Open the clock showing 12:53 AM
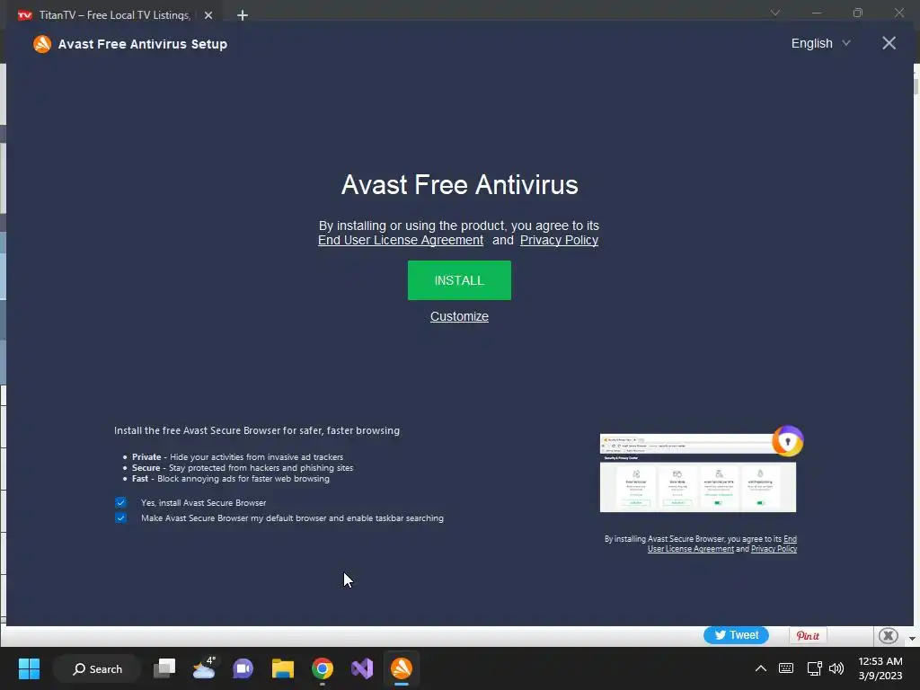Viewport: 920px width, 690px height. pyautogui.click(x=880, y=668)
